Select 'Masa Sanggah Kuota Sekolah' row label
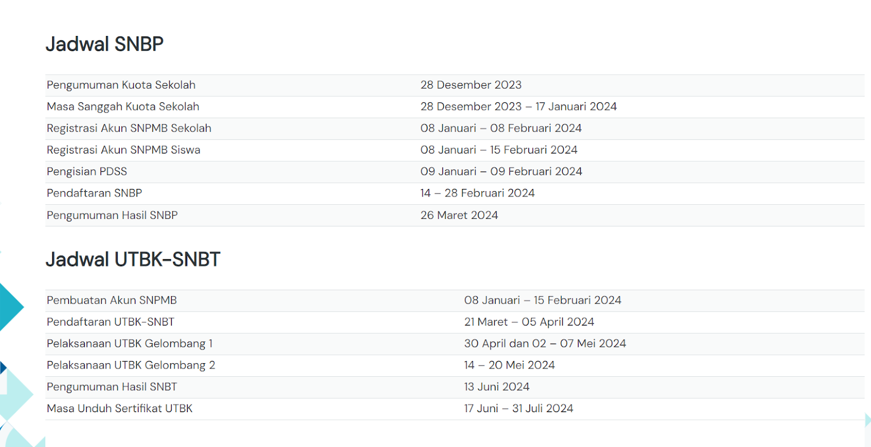The height and width of the screenshot is (447, 871). (x=123, y=107)
